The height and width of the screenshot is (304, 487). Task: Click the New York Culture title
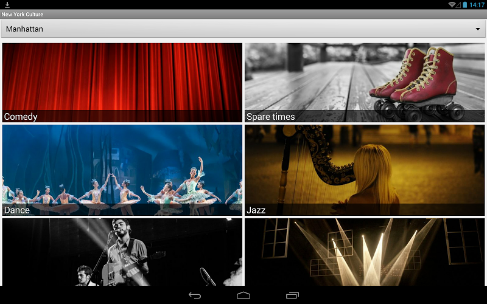click(x=22, y=14)
